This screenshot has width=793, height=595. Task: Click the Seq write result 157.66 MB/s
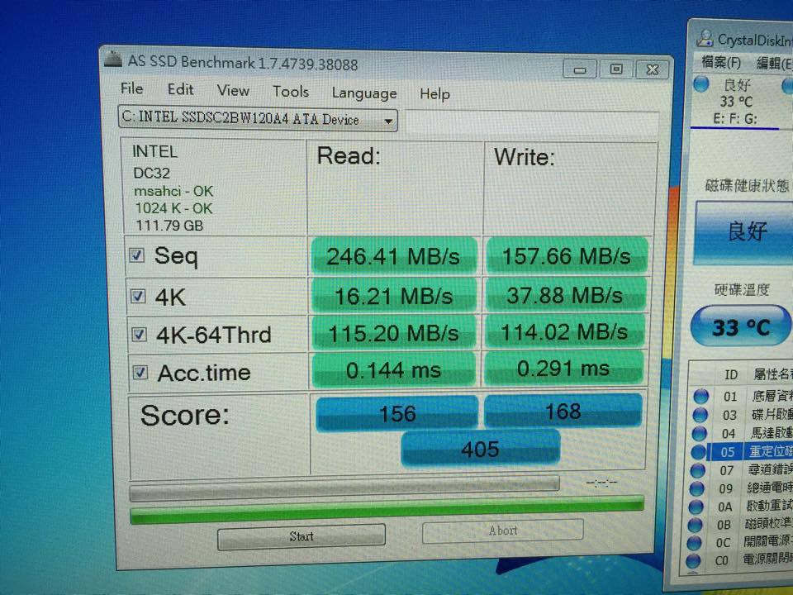click(567, 256)
